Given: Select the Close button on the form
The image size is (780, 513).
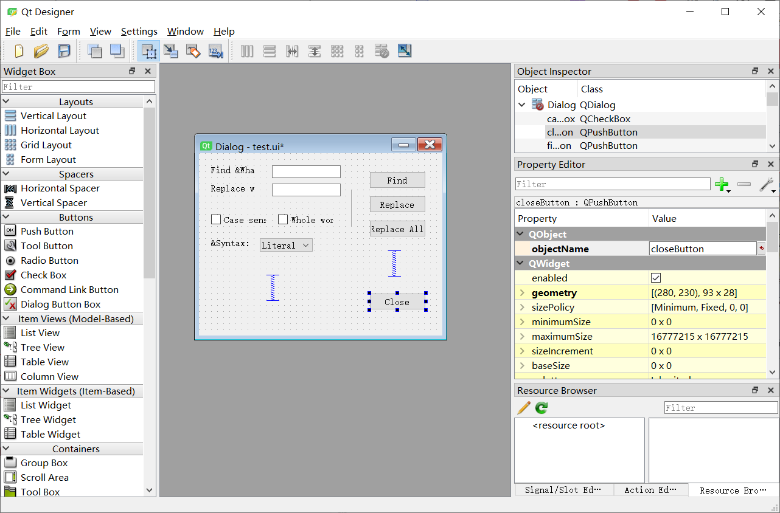Looking at the screenshot, I should click(397, 302).
